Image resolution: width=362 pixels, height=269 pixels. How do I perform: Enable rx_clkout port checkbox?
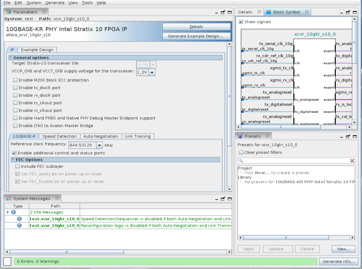[15, 110]
